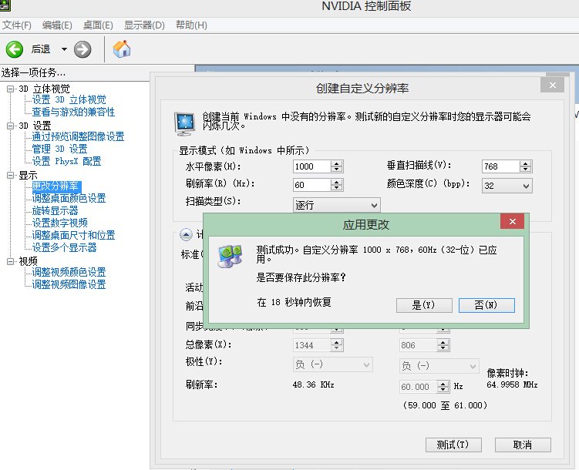Click the NVIDIA app icon in title bar
Viewport: 579px width, 470px height.
pyautogui.click(x=5, y=5)
